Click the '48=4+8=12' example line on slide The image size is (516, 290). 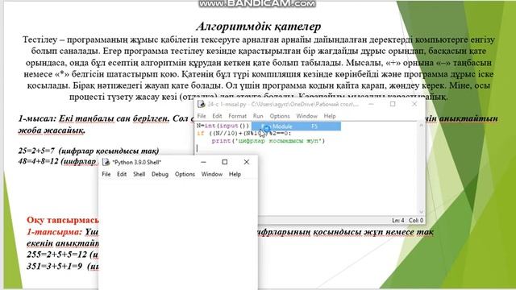[57, 161]
